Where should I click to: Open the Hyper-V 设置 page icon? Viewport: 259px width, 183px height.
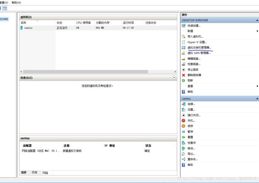click(184, 42)
